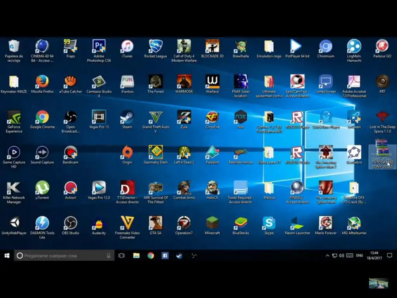Launch Vegas Pro 13 shortcut
Image resolution: width=397 pixels, height=298 pixels.
pos(99,117)
